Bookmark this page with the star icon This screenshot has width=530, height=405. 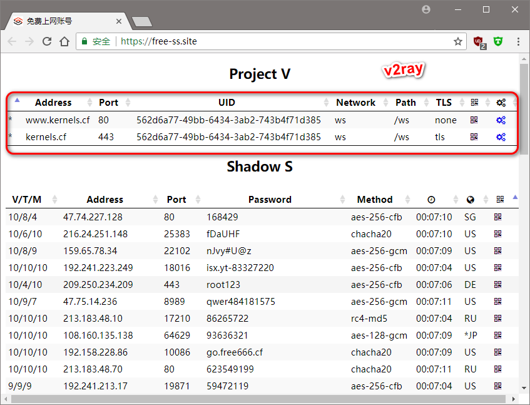457,41
